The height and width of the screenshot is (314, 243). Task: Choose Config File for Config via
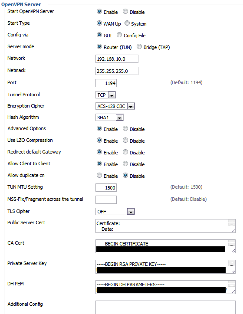[119, 35]
